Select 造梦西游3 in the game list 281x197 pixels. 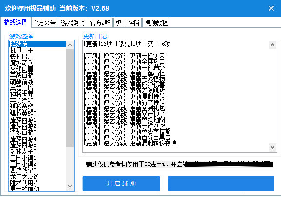(37, 132)
